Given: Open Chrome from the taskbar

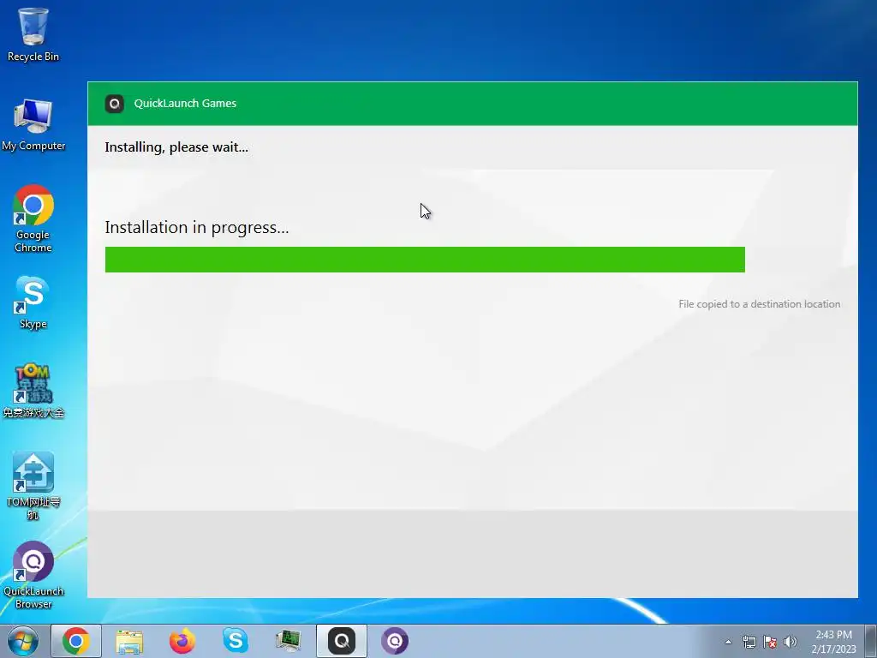Looking at the screenshot, I should [76, 641].
